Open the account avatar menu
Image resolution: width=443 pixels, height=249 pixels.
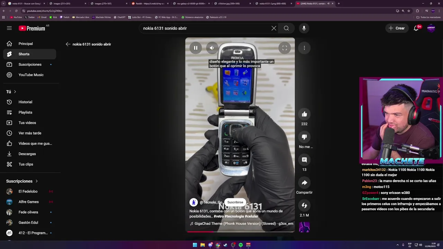[x=431, y=28]
